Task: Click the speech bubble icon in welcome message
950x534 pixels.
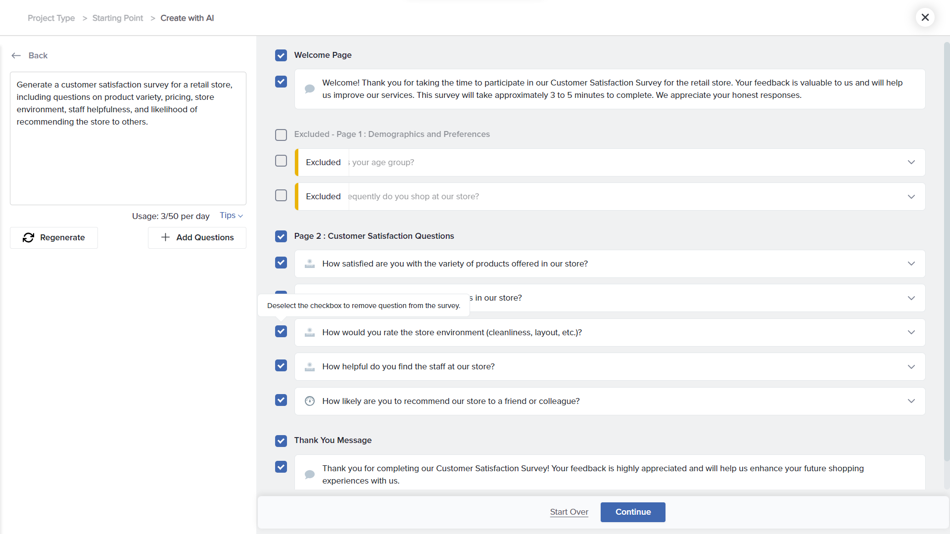Action: point(310,89)
